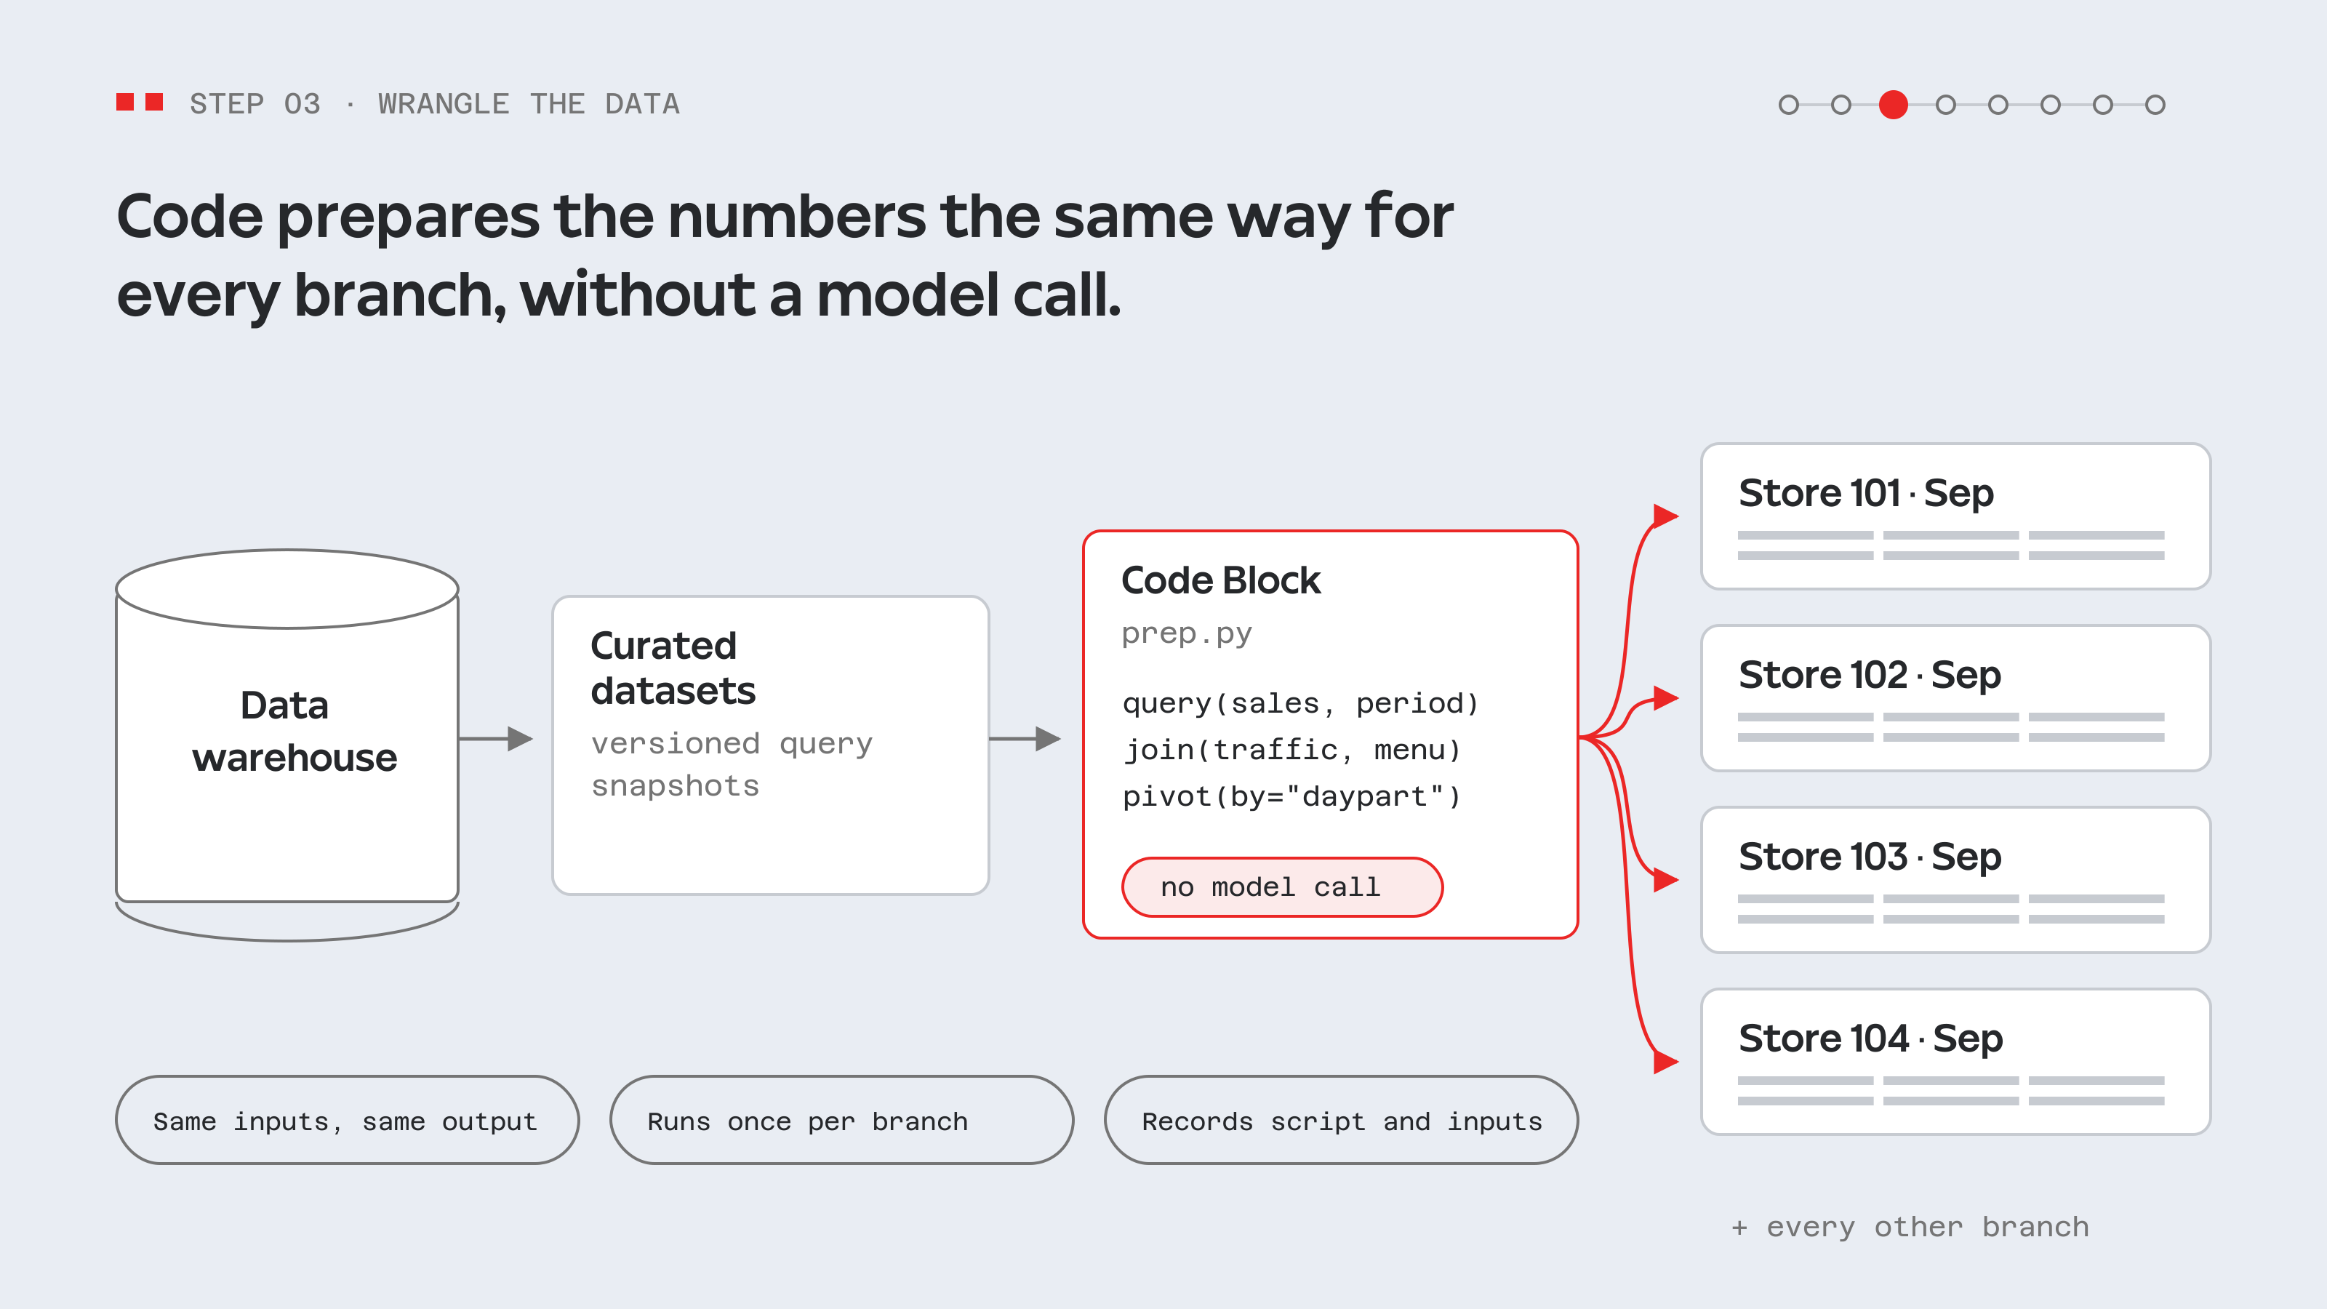Click 'versioned query snapshots' text

732,764
